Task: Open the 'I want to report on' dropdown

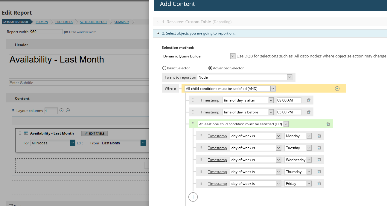Action: [244, 77]
